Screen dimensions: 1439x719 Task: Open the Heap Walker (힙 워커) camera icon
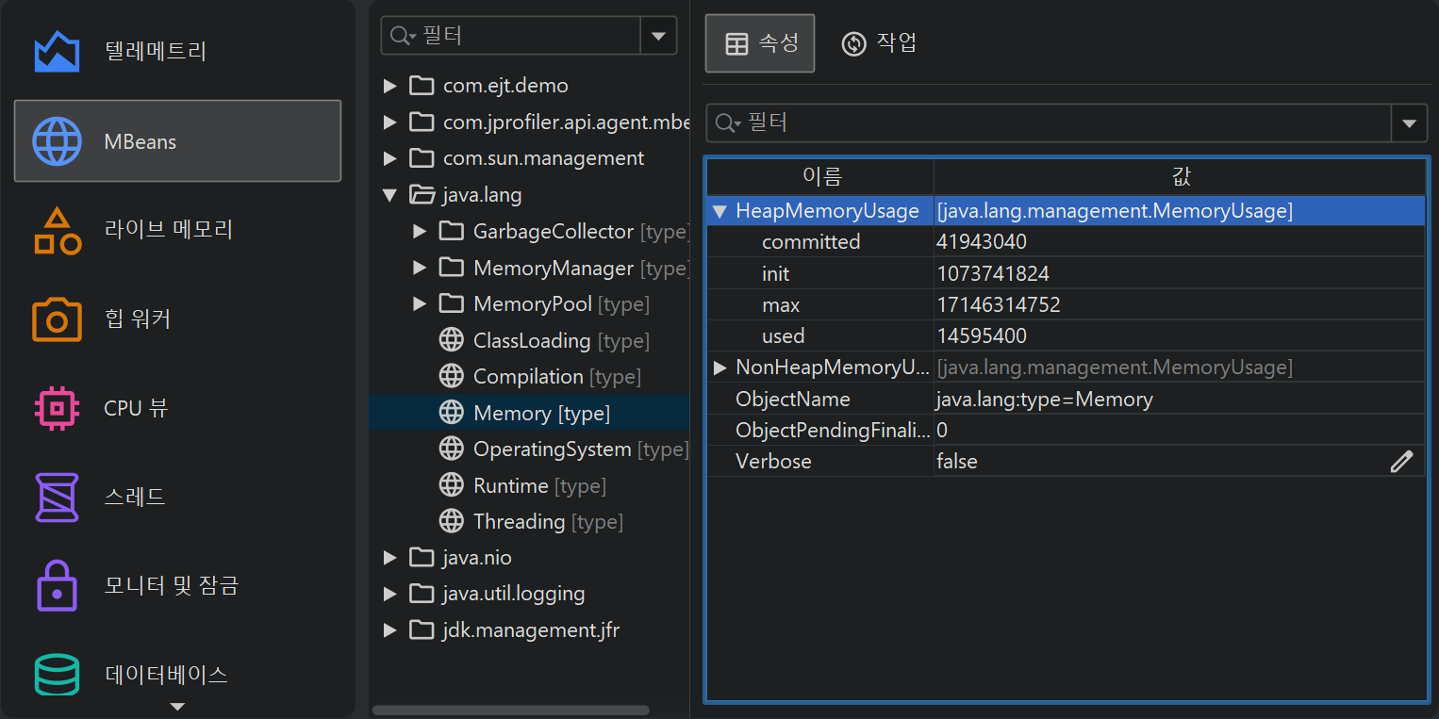click(x=57, y=319)
